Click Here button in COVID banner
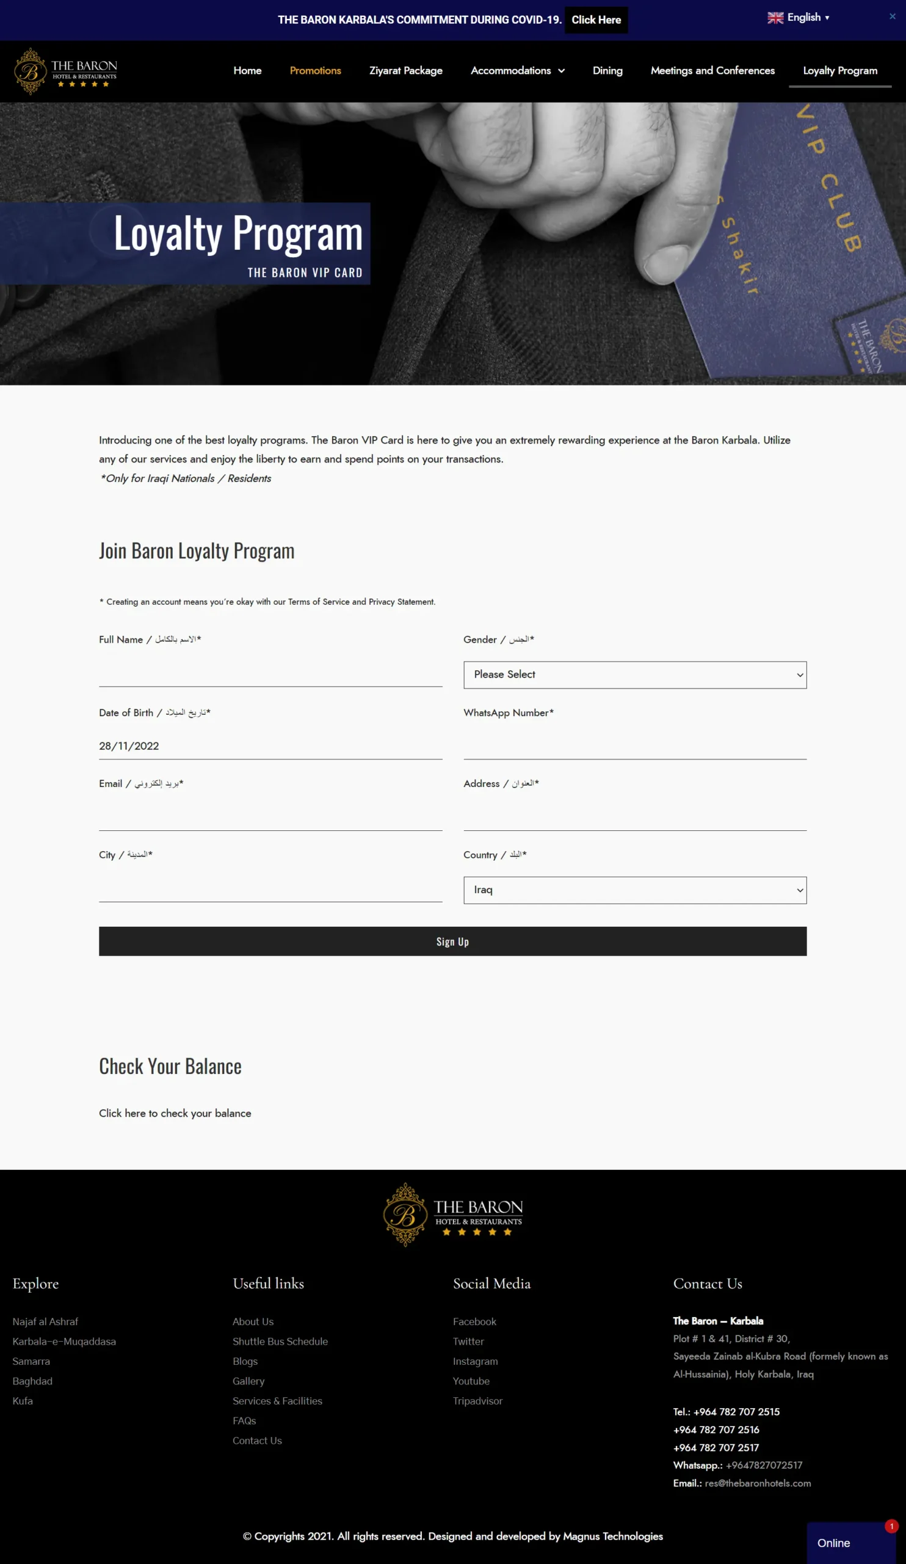The height and width of the screenshot is (1564, 906). pyautogui.click(x=595, y=20)
